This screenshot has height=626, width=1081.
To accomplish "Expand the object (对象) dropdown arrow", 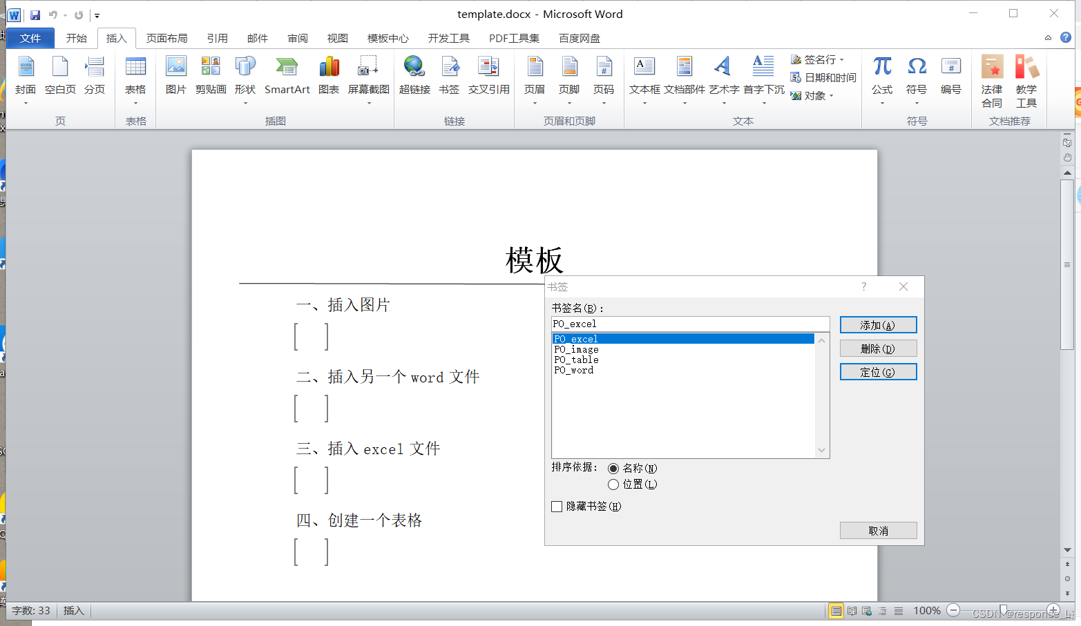I will (831, 96).
